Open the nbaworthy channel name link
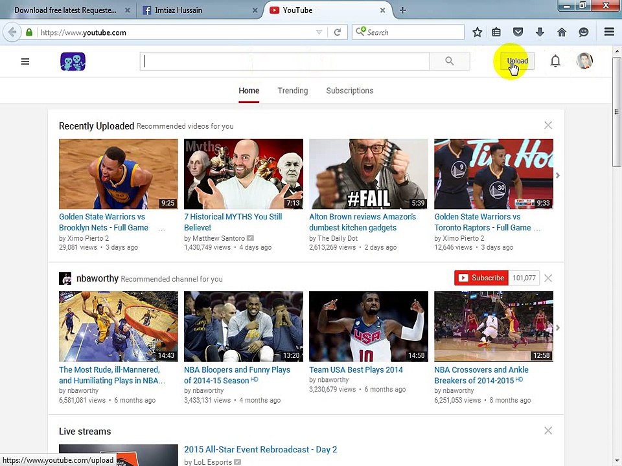The image size is (622, 466). (97, 278)
